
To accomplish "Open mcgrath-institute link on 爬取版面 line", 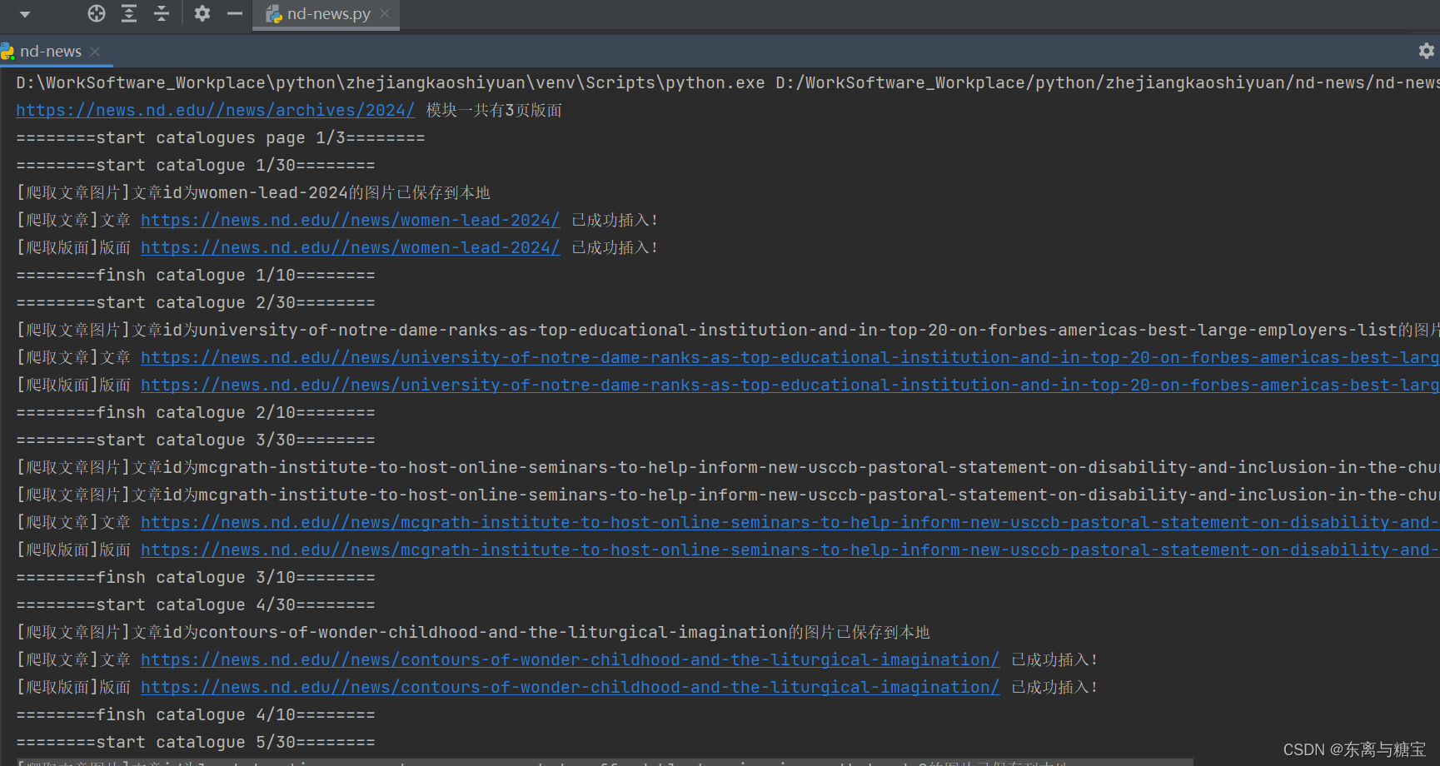I will 790,550.
